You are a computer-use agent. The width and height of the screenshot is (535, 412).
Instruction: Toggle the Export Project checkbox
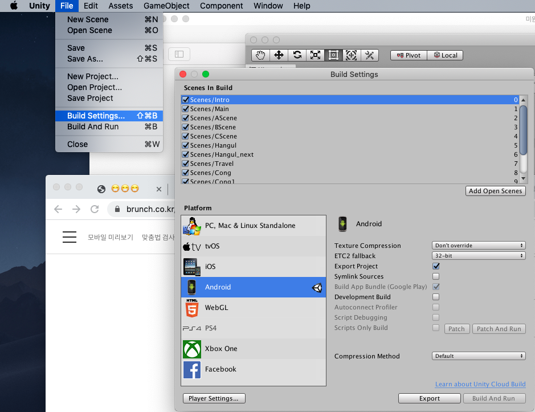coord(436,266)
